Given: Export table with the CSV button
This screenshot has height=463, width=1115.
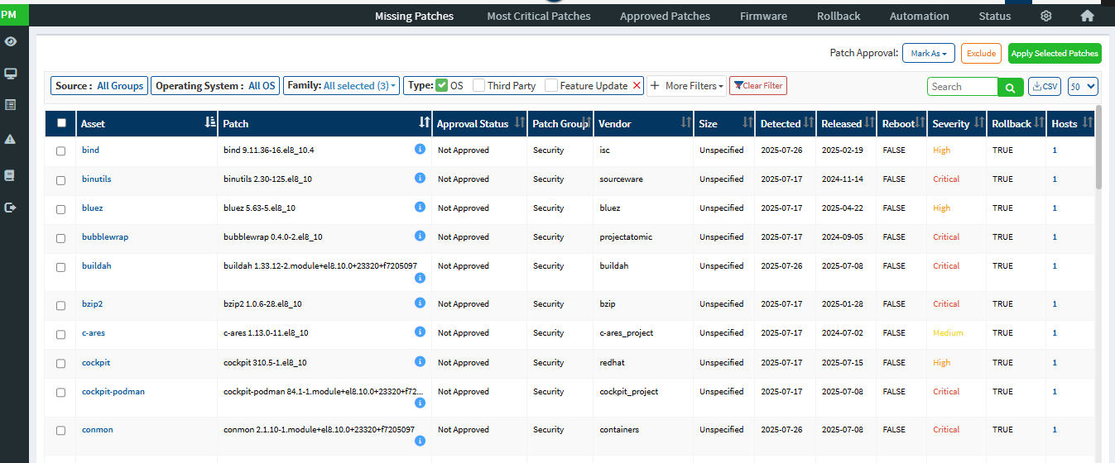Looking at the screenshot, I should [x=1045, y=86].
